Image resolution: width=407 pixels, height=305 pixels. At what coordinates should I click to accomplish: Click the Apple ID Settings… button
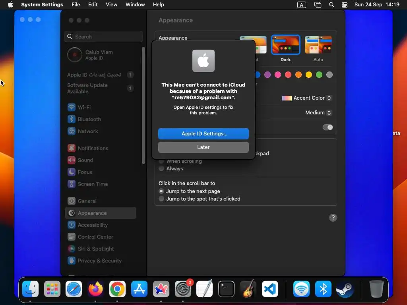(x=203, y=134)
